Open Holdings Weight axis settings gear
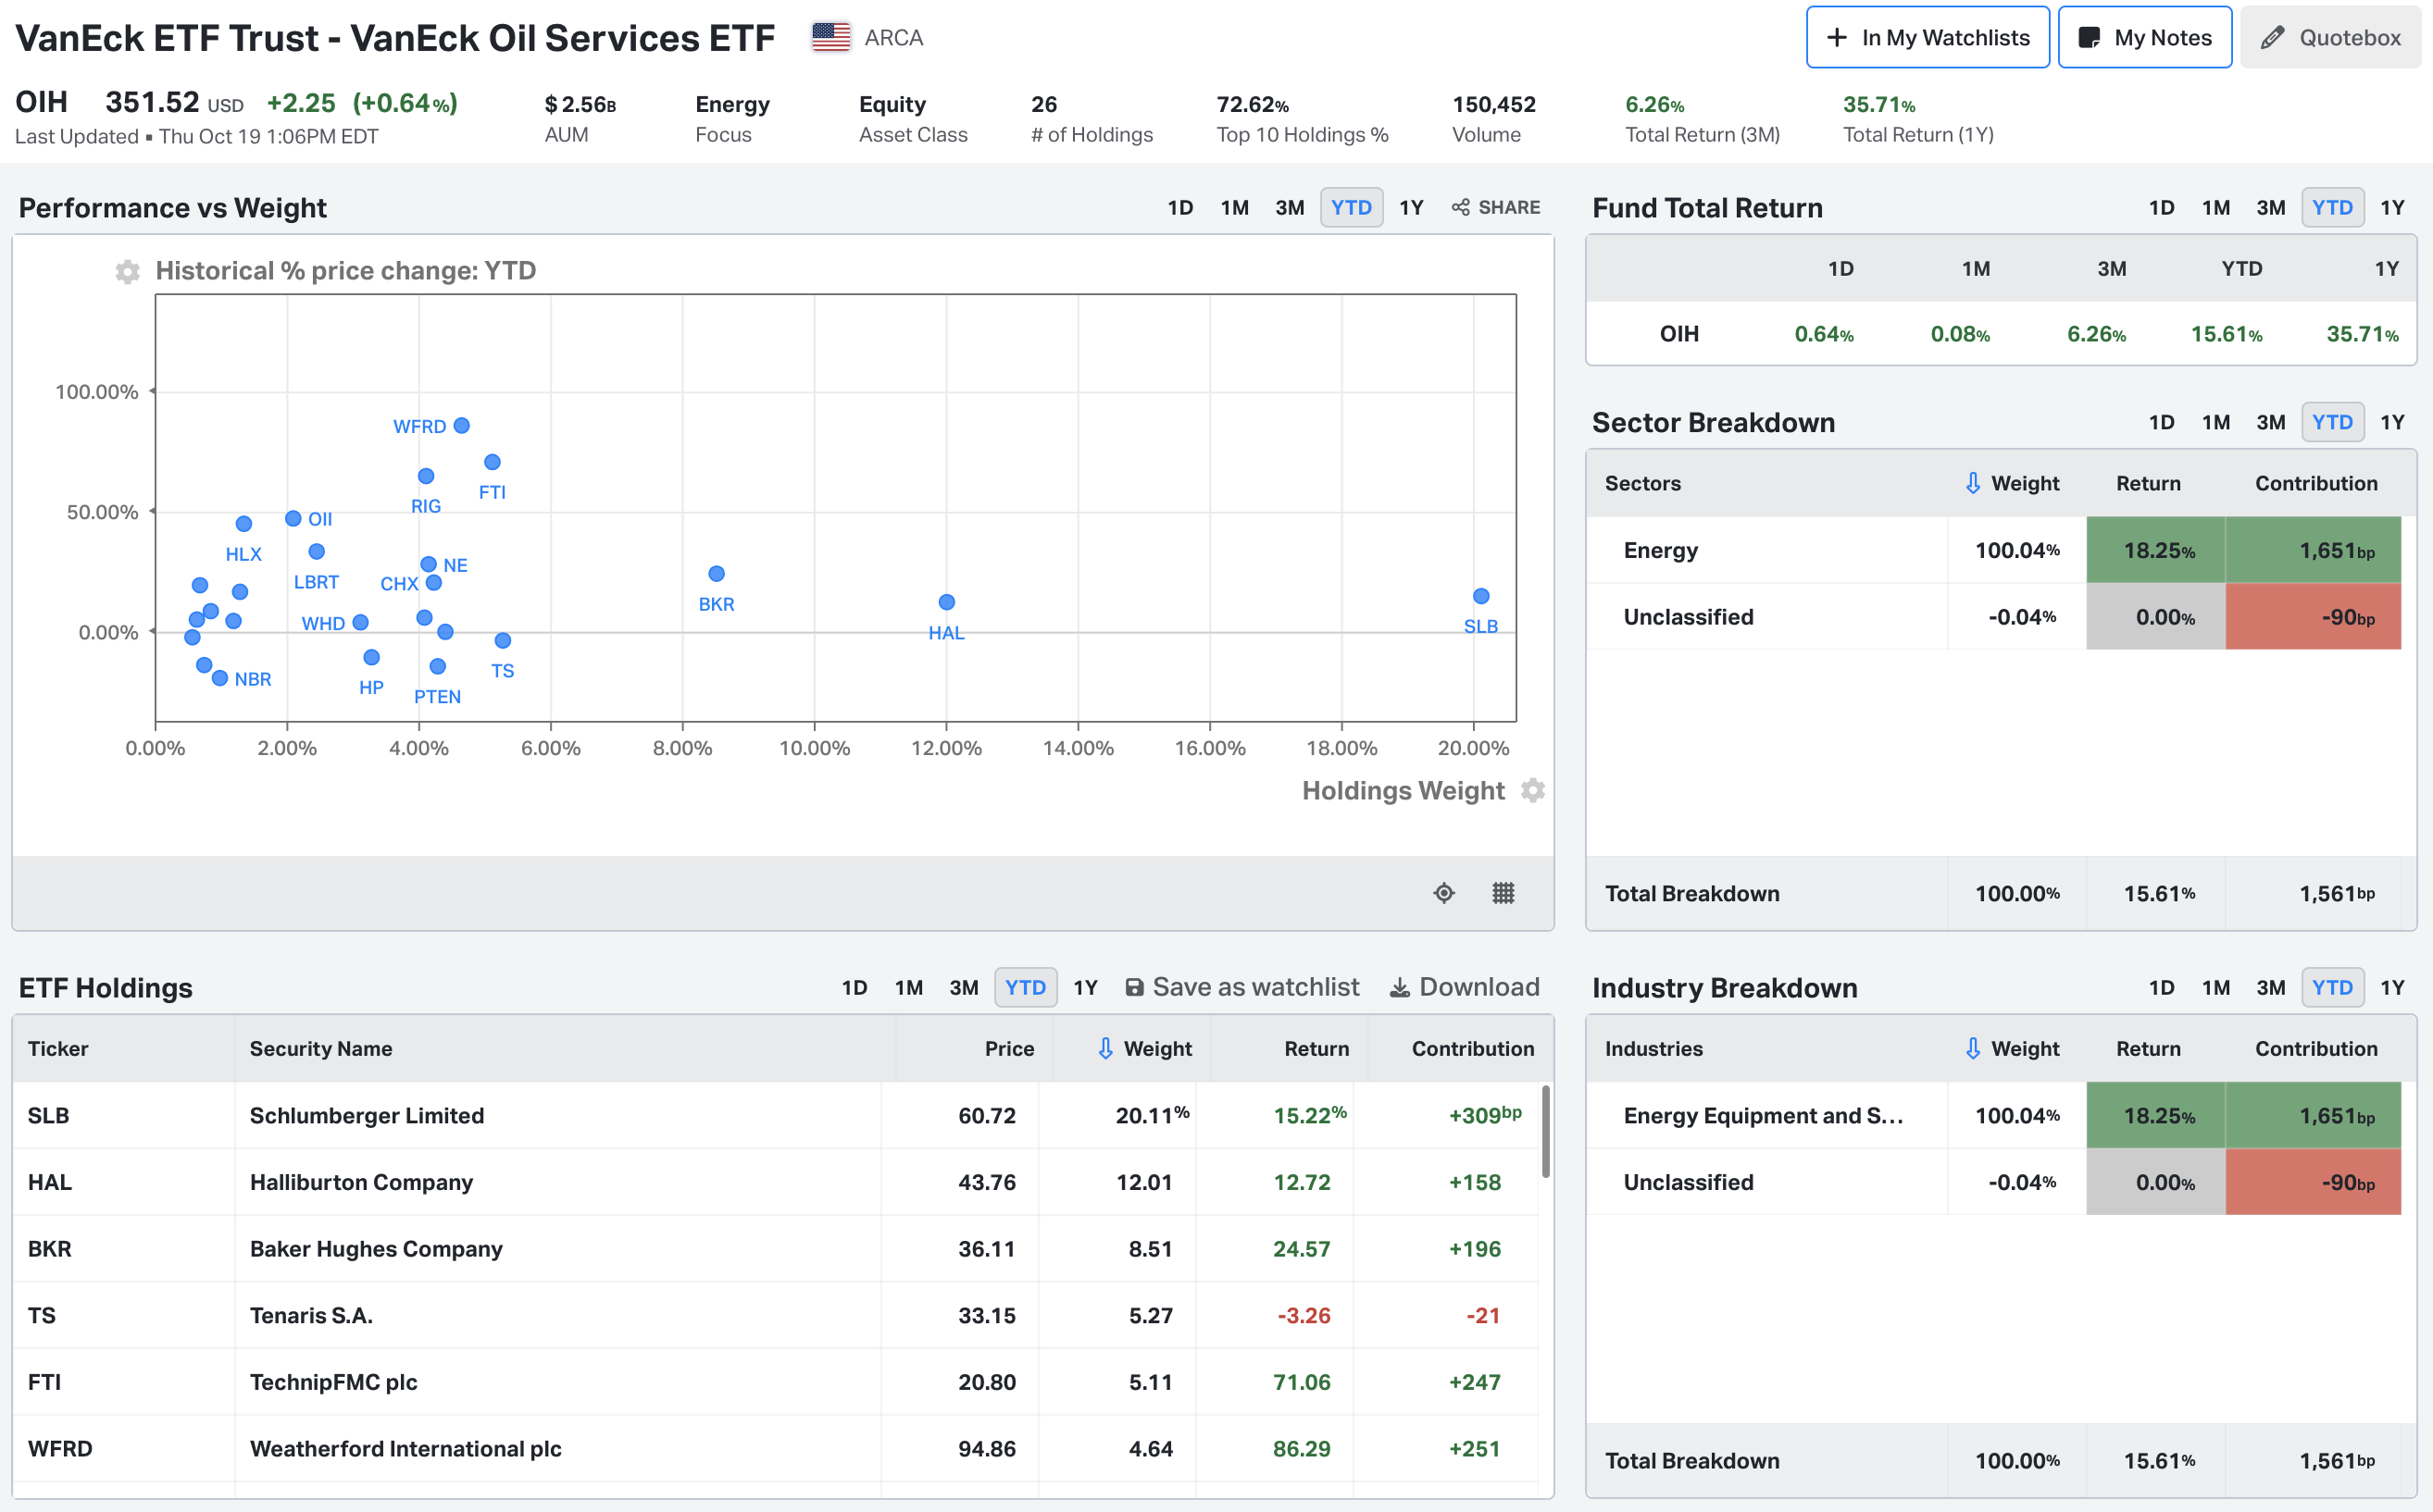This screenshot has width=2433, height=1512. (1532, 790)
